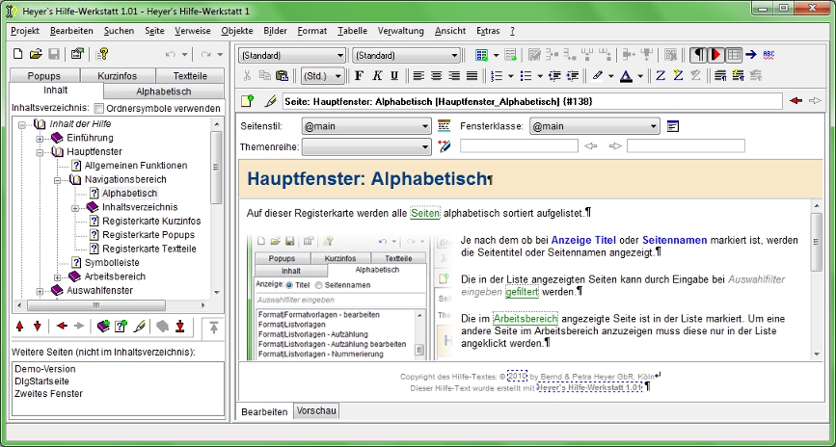Viewport: 836px width, 447px height.
Task: Click the new project blank-page icon
Action: (x=17, y=54)
